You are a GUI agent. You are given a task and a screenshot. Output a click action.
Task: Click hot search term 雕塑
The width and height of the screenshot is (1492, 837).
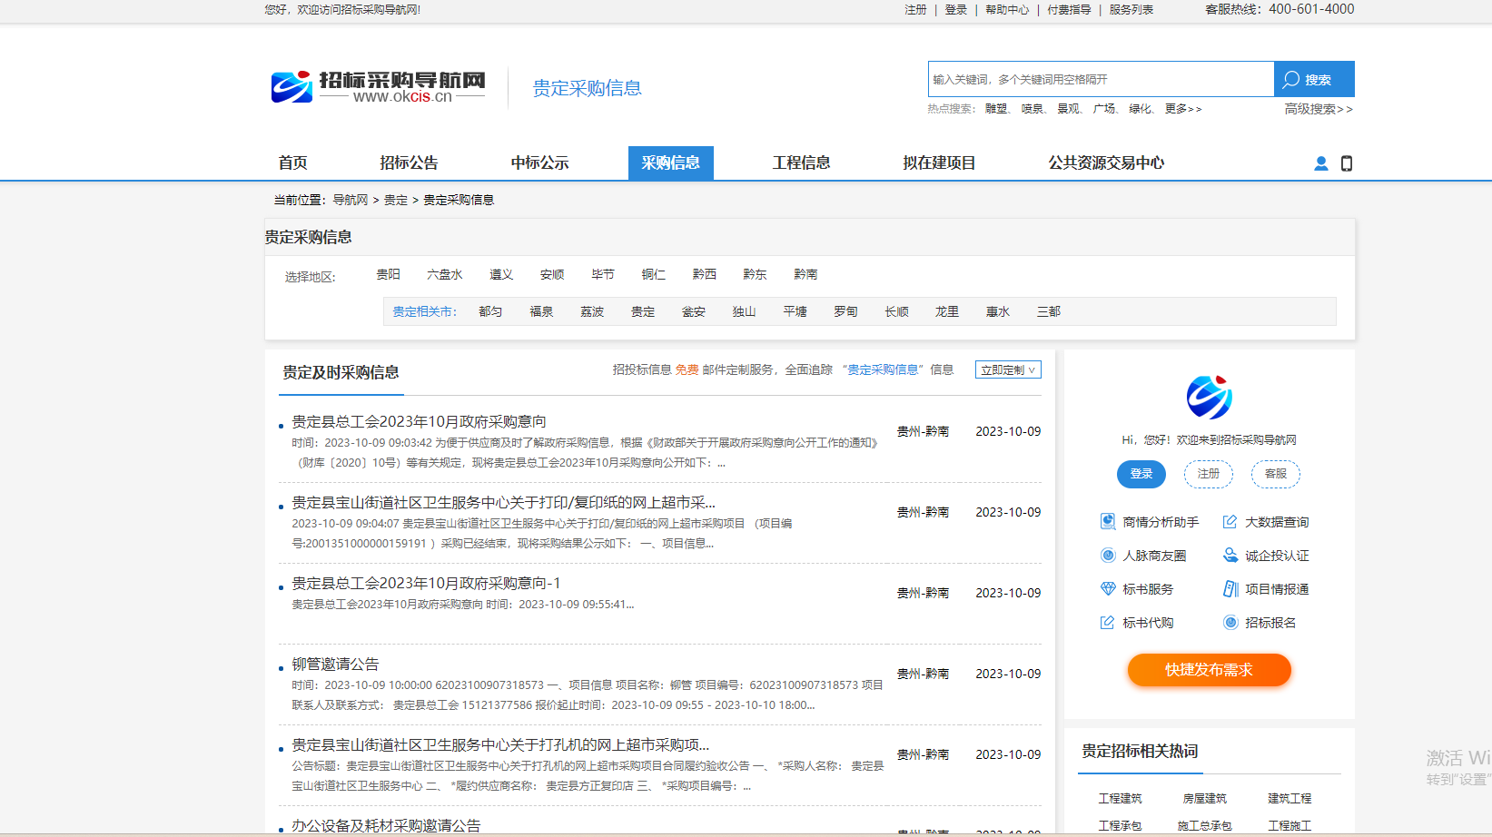tap(996, 109)
